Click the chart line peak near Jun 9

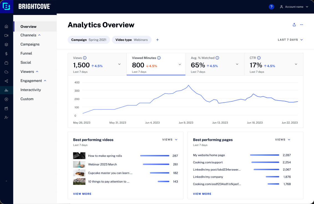coord(188,85)
